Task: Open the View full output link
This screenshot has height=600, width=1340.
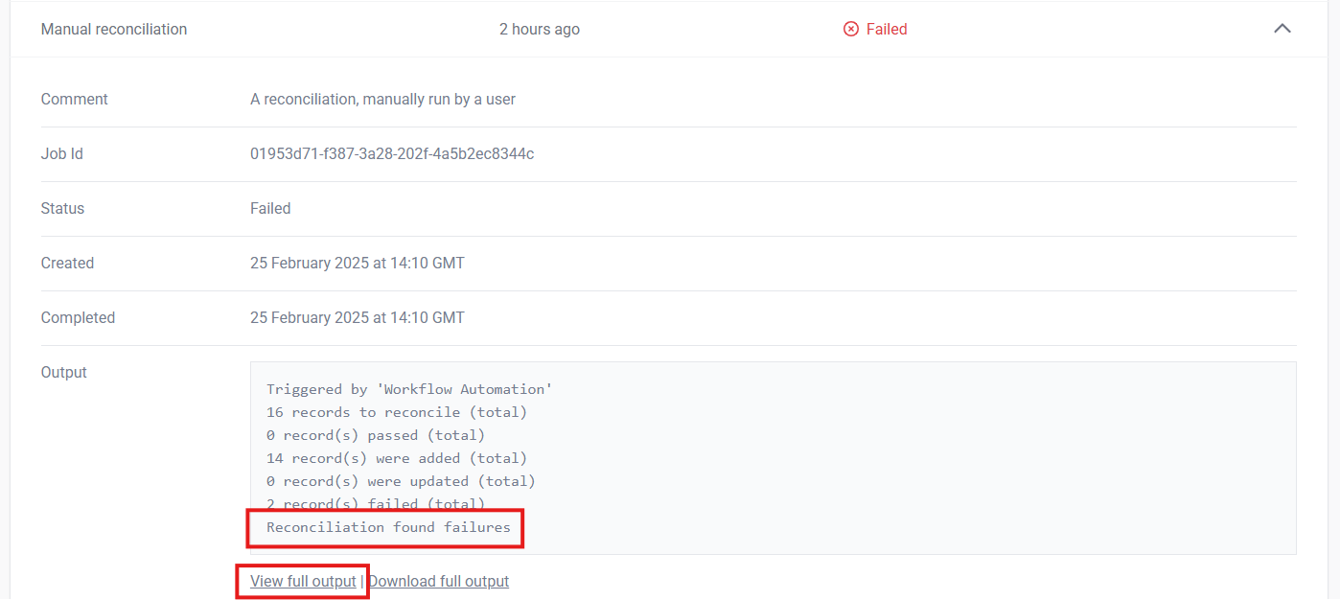Action: point(303,581)
